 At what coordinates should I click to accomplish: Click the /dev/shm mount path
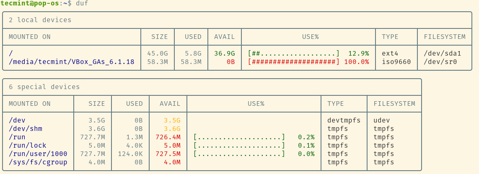(25, 129)
